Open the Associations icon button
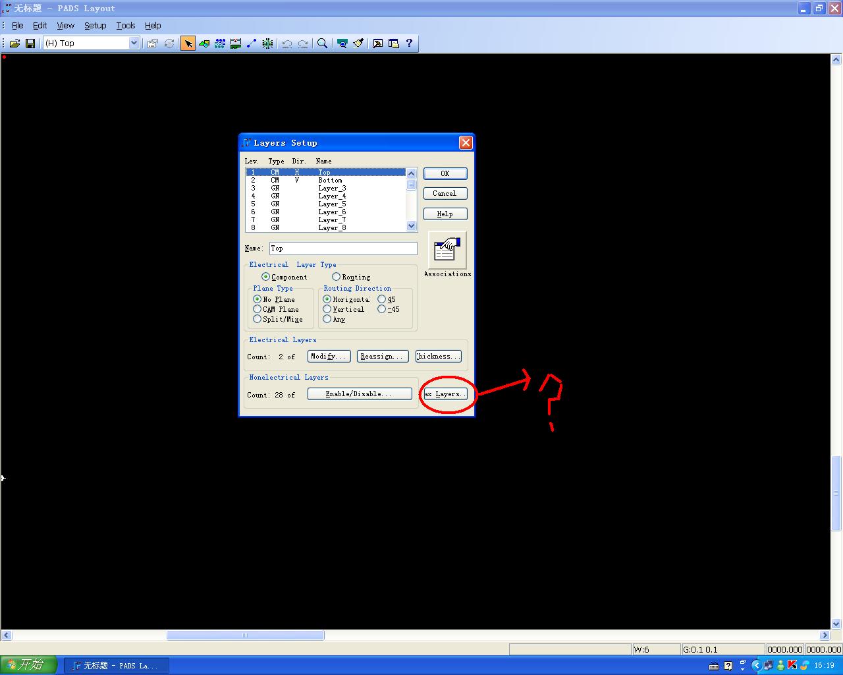Screen dimensions: 843x675 (447, 250)
